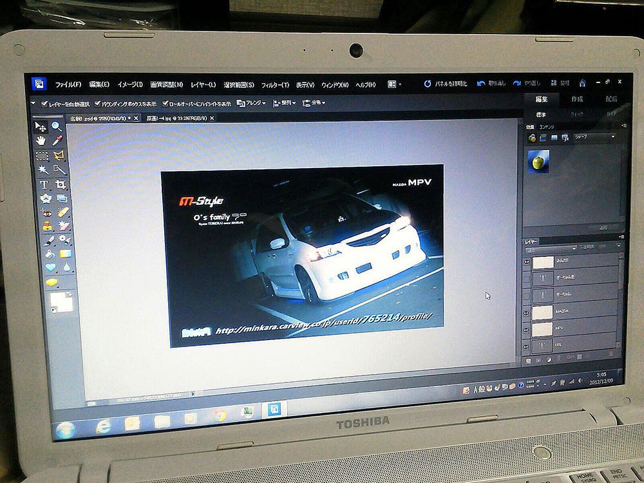The height and width of the screenshot is (483, 644).
Task: Open the layer opacity dropdown arrow
Action: [618, 246]
